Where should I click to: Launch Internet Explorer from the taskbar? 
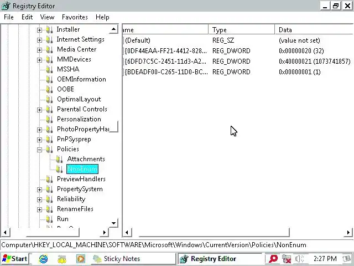coord(43,259)
